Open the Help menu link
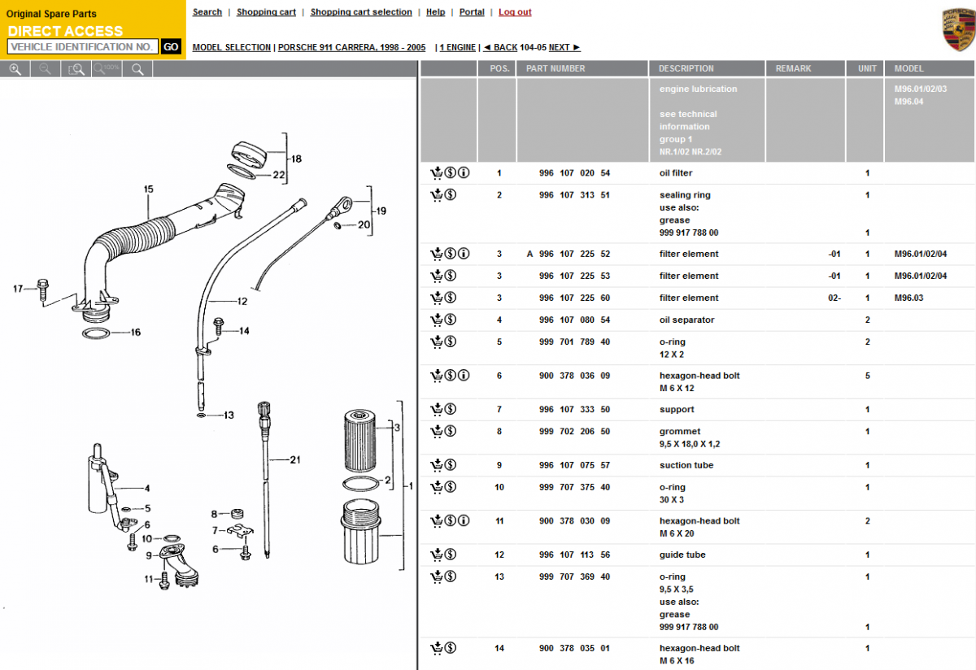This screenshot has height=670, width=976. [x=436, y=12]
